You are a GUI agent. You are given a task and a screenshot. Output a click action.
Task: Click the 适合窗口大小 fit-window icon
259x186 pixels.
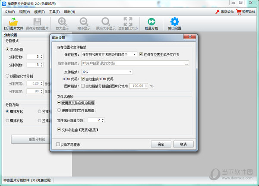pos(128,21)
